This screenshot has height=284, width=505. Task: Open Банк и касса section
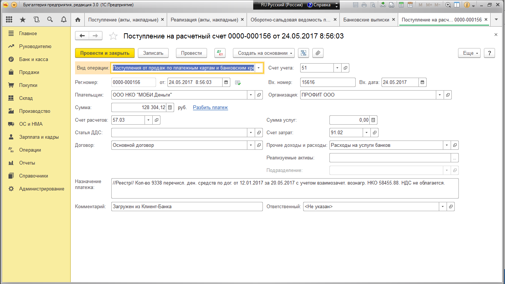(33, 60)
